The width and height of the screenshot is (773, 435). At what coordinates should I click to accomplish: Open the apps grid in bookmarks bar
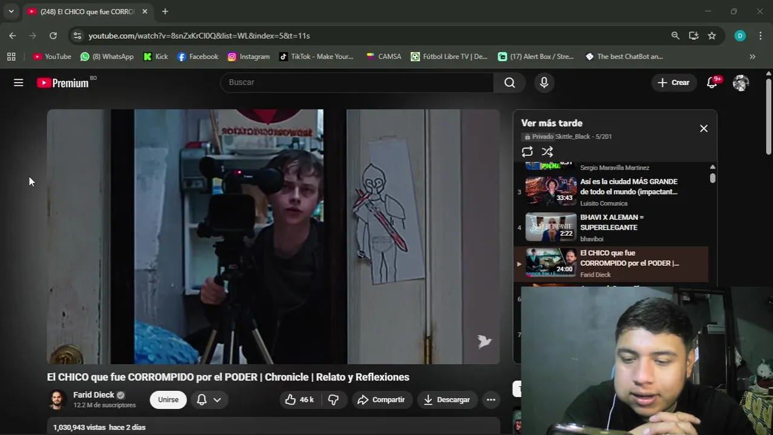[x=11, y=56]
